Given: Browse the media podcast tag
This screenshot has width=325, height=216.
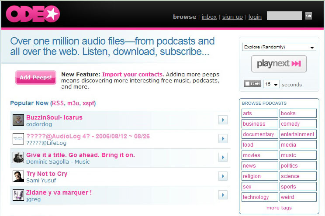Looking at the screenshot, I should coord(298,144).
